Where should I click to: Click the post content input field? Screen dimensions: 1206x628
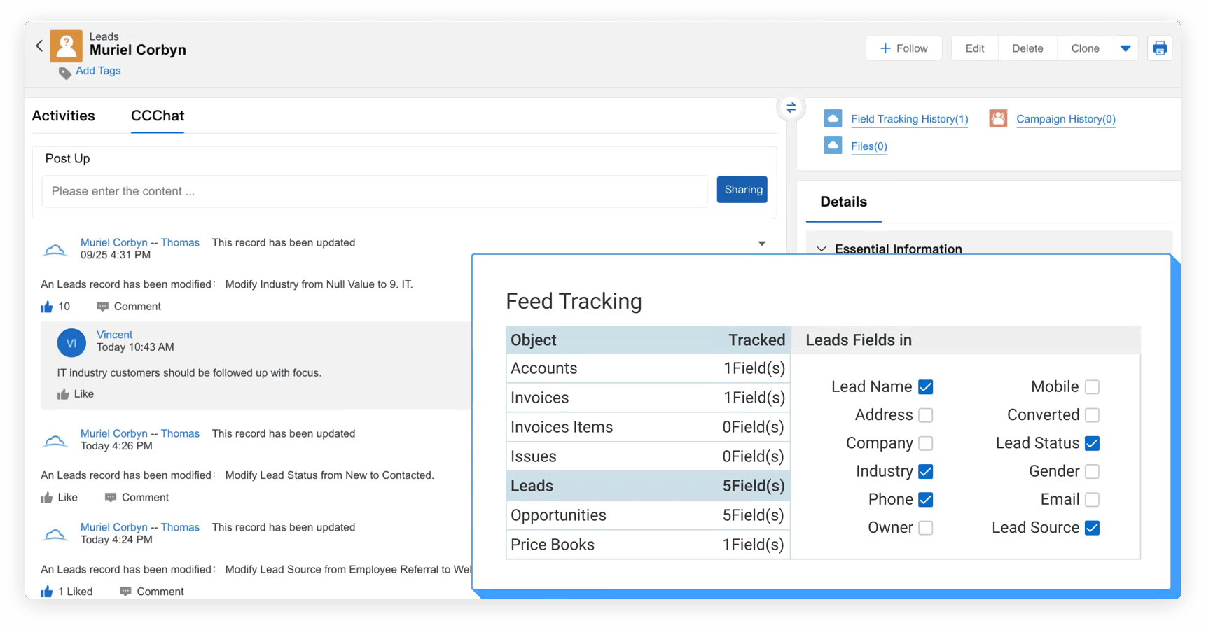pos(375,191)
